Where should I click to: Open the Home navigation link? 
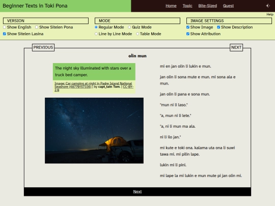coord(171,6)
